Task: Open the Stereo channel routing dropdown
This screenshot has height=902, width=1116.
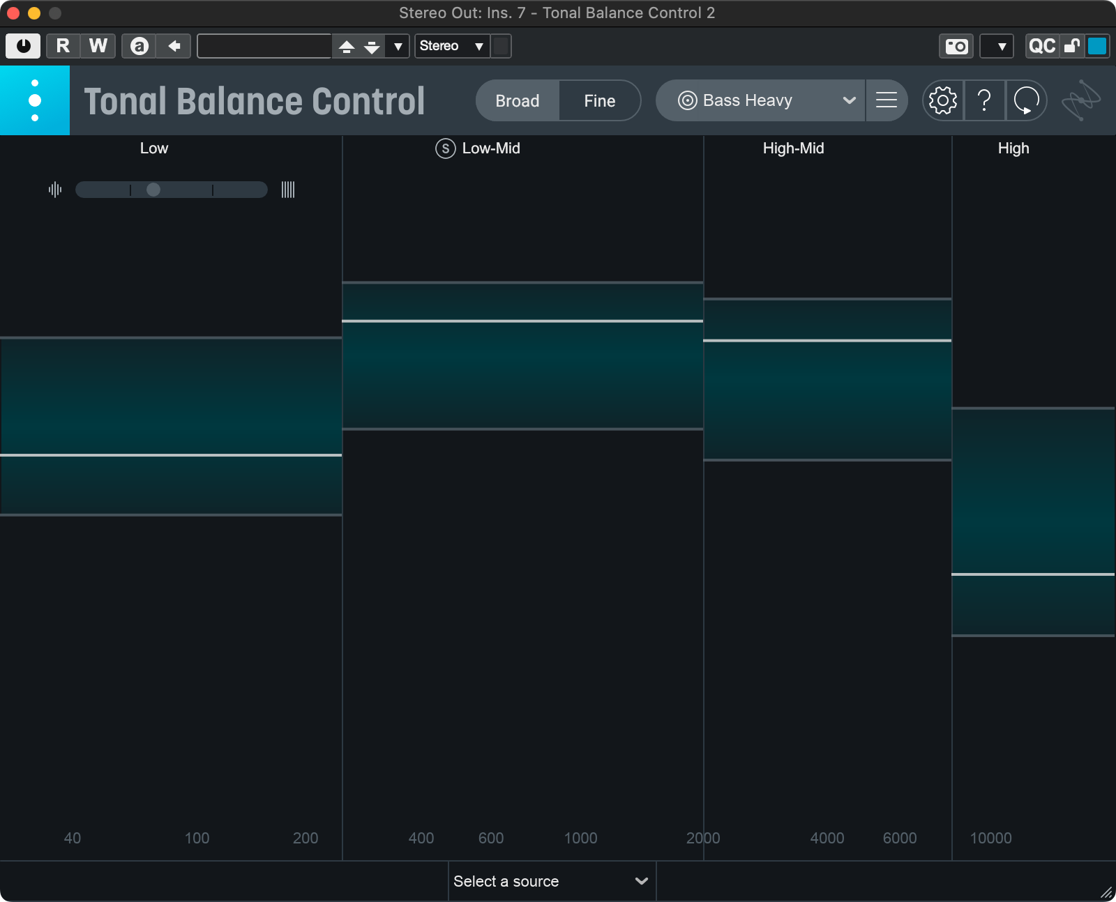Action: pos(452,46)
